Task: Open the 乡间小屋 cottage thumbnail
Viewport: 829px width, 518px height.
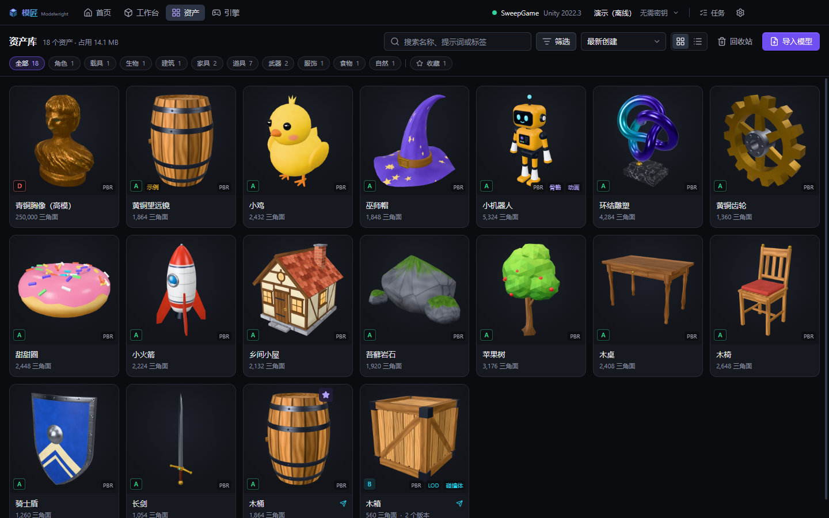Action: [298, 290]
